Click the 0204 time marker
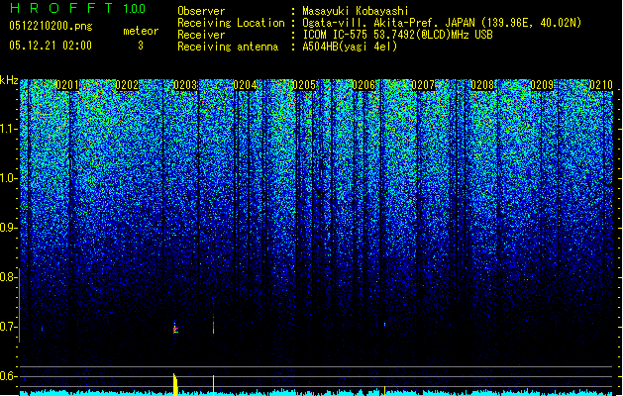Screen dimensions: 623x396 tap(245, 85)
